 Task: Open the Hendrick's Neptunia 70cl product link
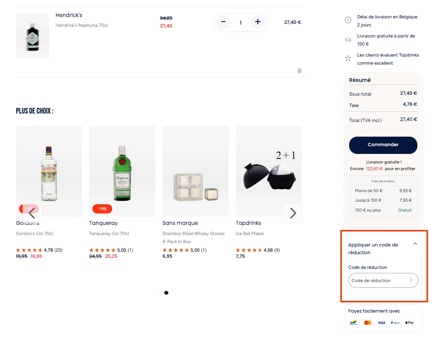click(81, 25)
